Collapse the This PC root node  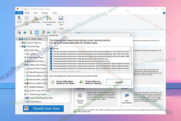[x=17, y=39]
